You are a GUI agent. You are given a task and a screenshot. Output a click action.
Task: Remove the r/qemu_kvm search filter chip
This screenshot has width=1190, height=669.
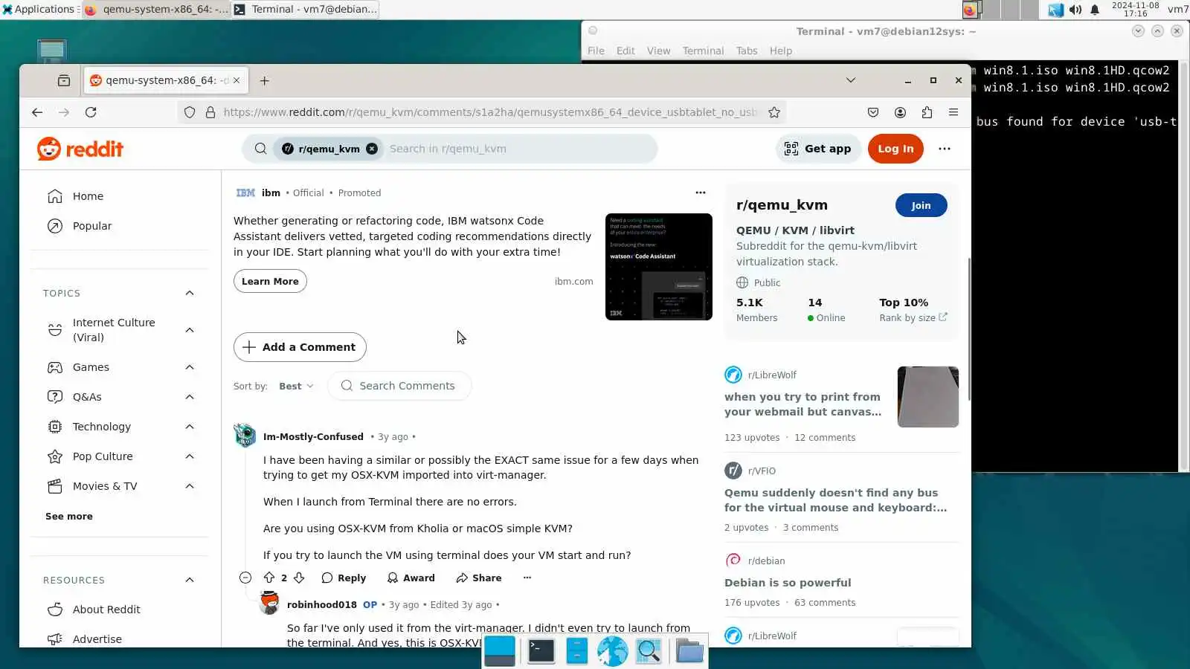tap(372, 149)
